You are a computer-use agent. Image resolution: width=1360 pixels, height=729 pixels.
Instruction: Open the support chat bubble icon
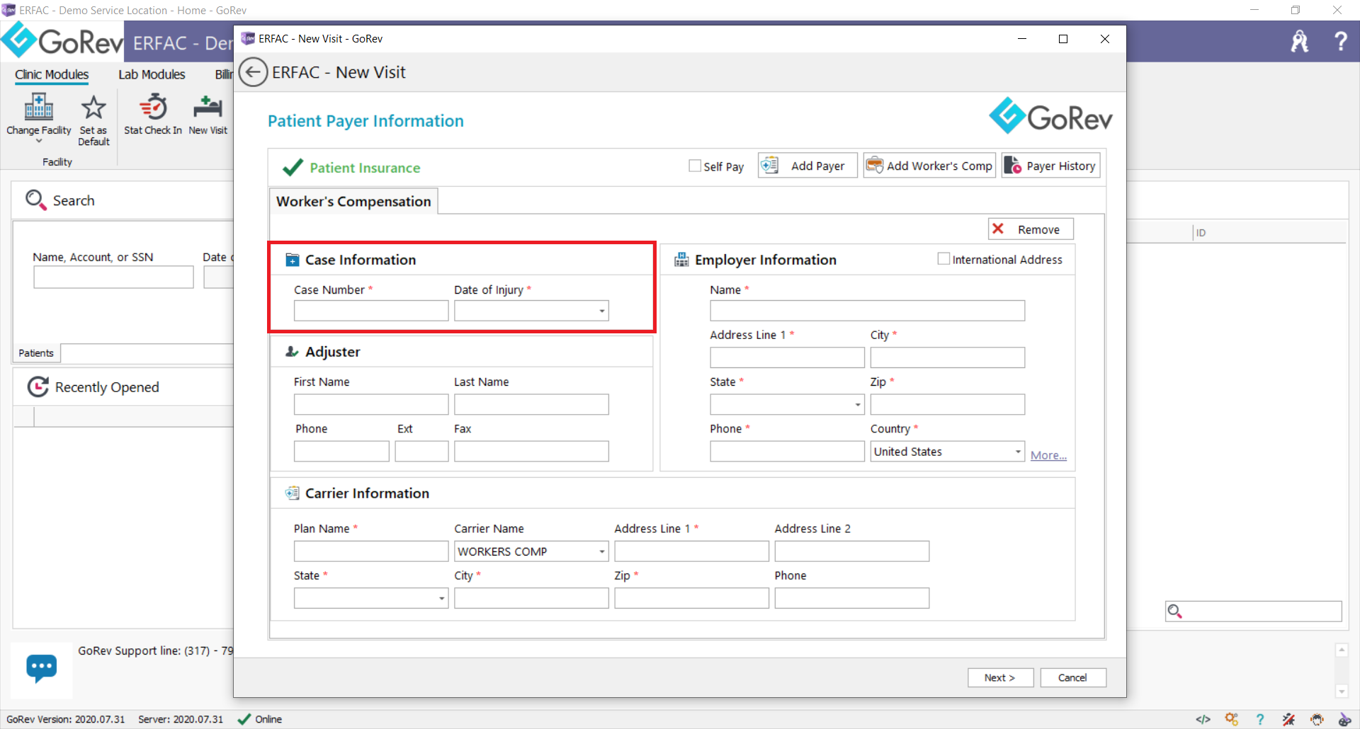(42, 667)
